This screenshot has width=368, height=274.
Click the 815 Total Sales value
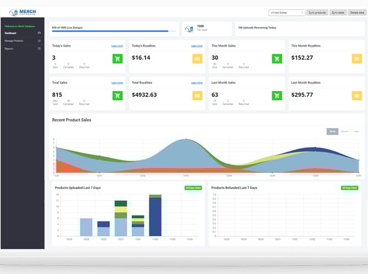click(57, 95)
